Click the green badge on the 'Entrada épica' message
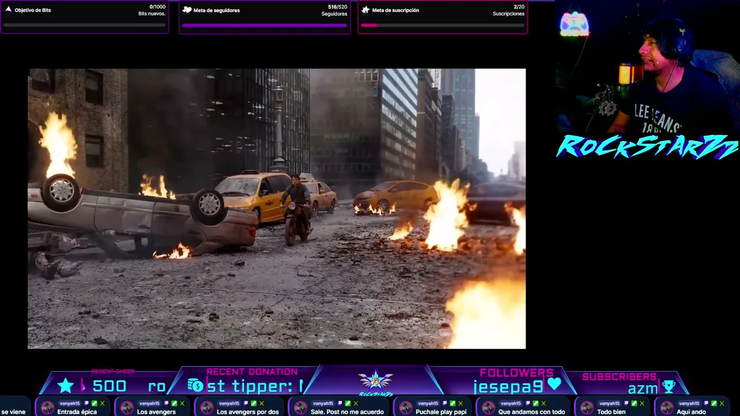The height and width of the screenshot is (416, 740). [x=94, y=403]
